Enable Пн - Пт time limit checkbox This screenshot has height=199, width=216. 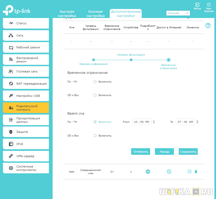click(95, 82)
